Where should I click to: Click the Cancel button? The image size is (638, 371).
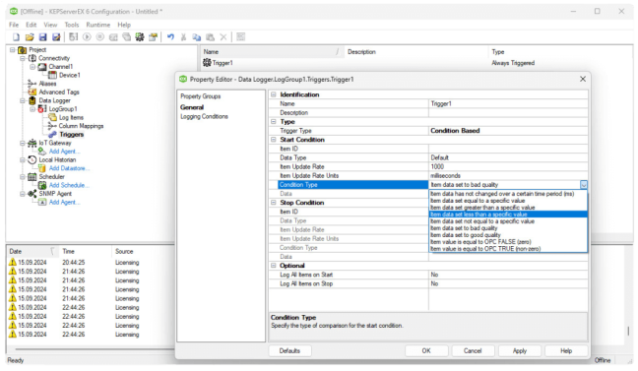473,351
